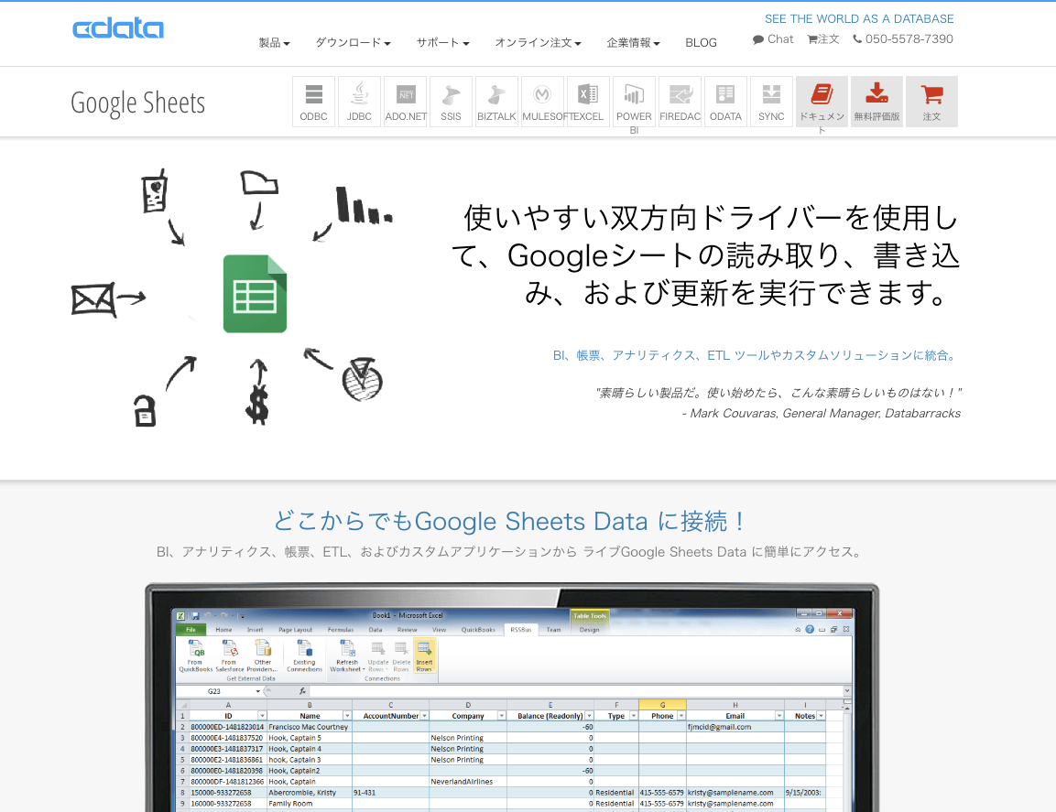Open the Sync icon
Image resolution: width=1056 pixels, height=812 pixels.
tap(772, 101)
